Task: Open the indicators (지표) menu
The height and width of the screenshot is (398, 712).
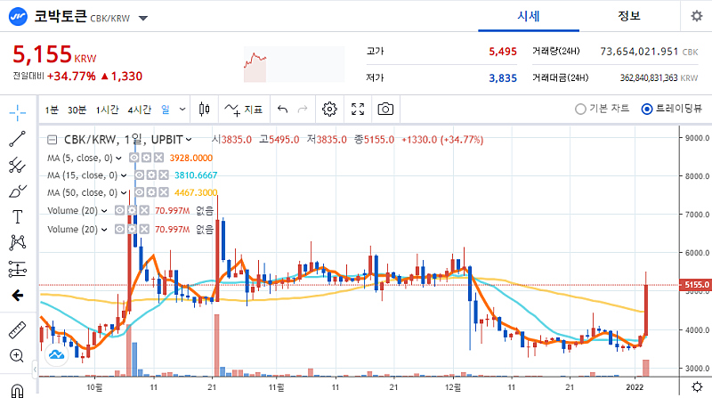Action: click(244, 109)
